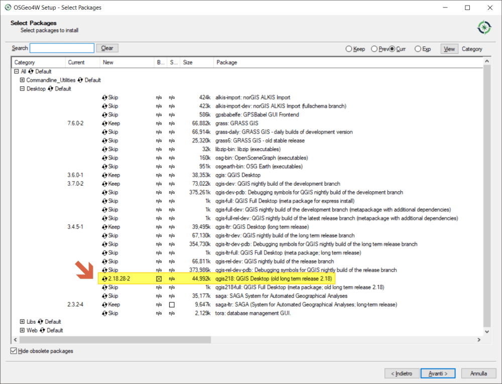Click the Skip cycle icon for tora package
The width and height of the screenshot is (502, 384).
[x=105, y=313]
